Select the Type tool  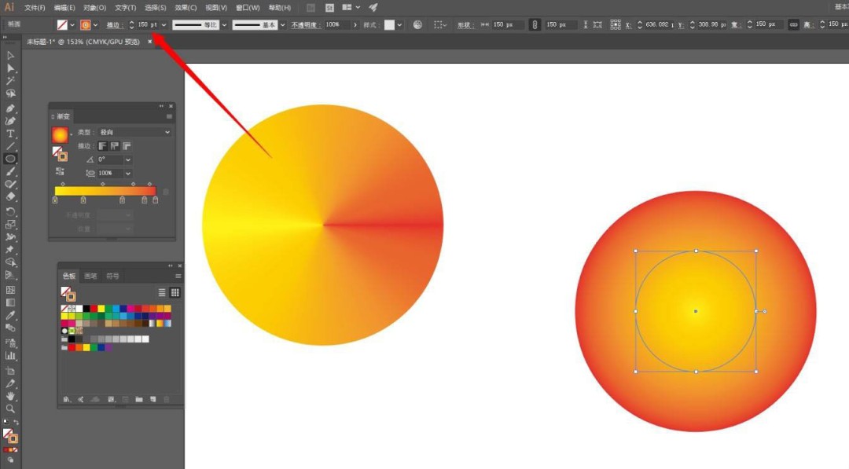pos(11,134)
